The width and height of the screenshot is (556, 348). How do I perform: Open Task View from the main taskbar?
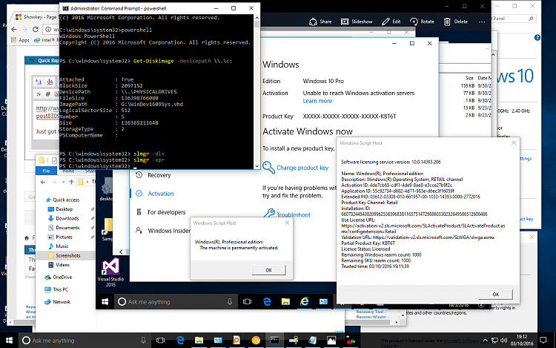point(160,341)
